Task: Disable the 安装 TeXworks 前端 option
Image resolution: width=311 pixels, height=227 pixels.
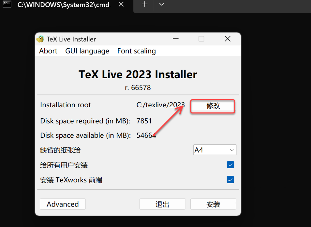Action: click(230, 180)
